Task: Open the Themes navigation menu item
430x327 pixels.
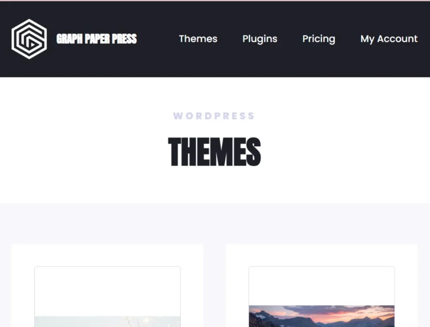Action: 198,39
